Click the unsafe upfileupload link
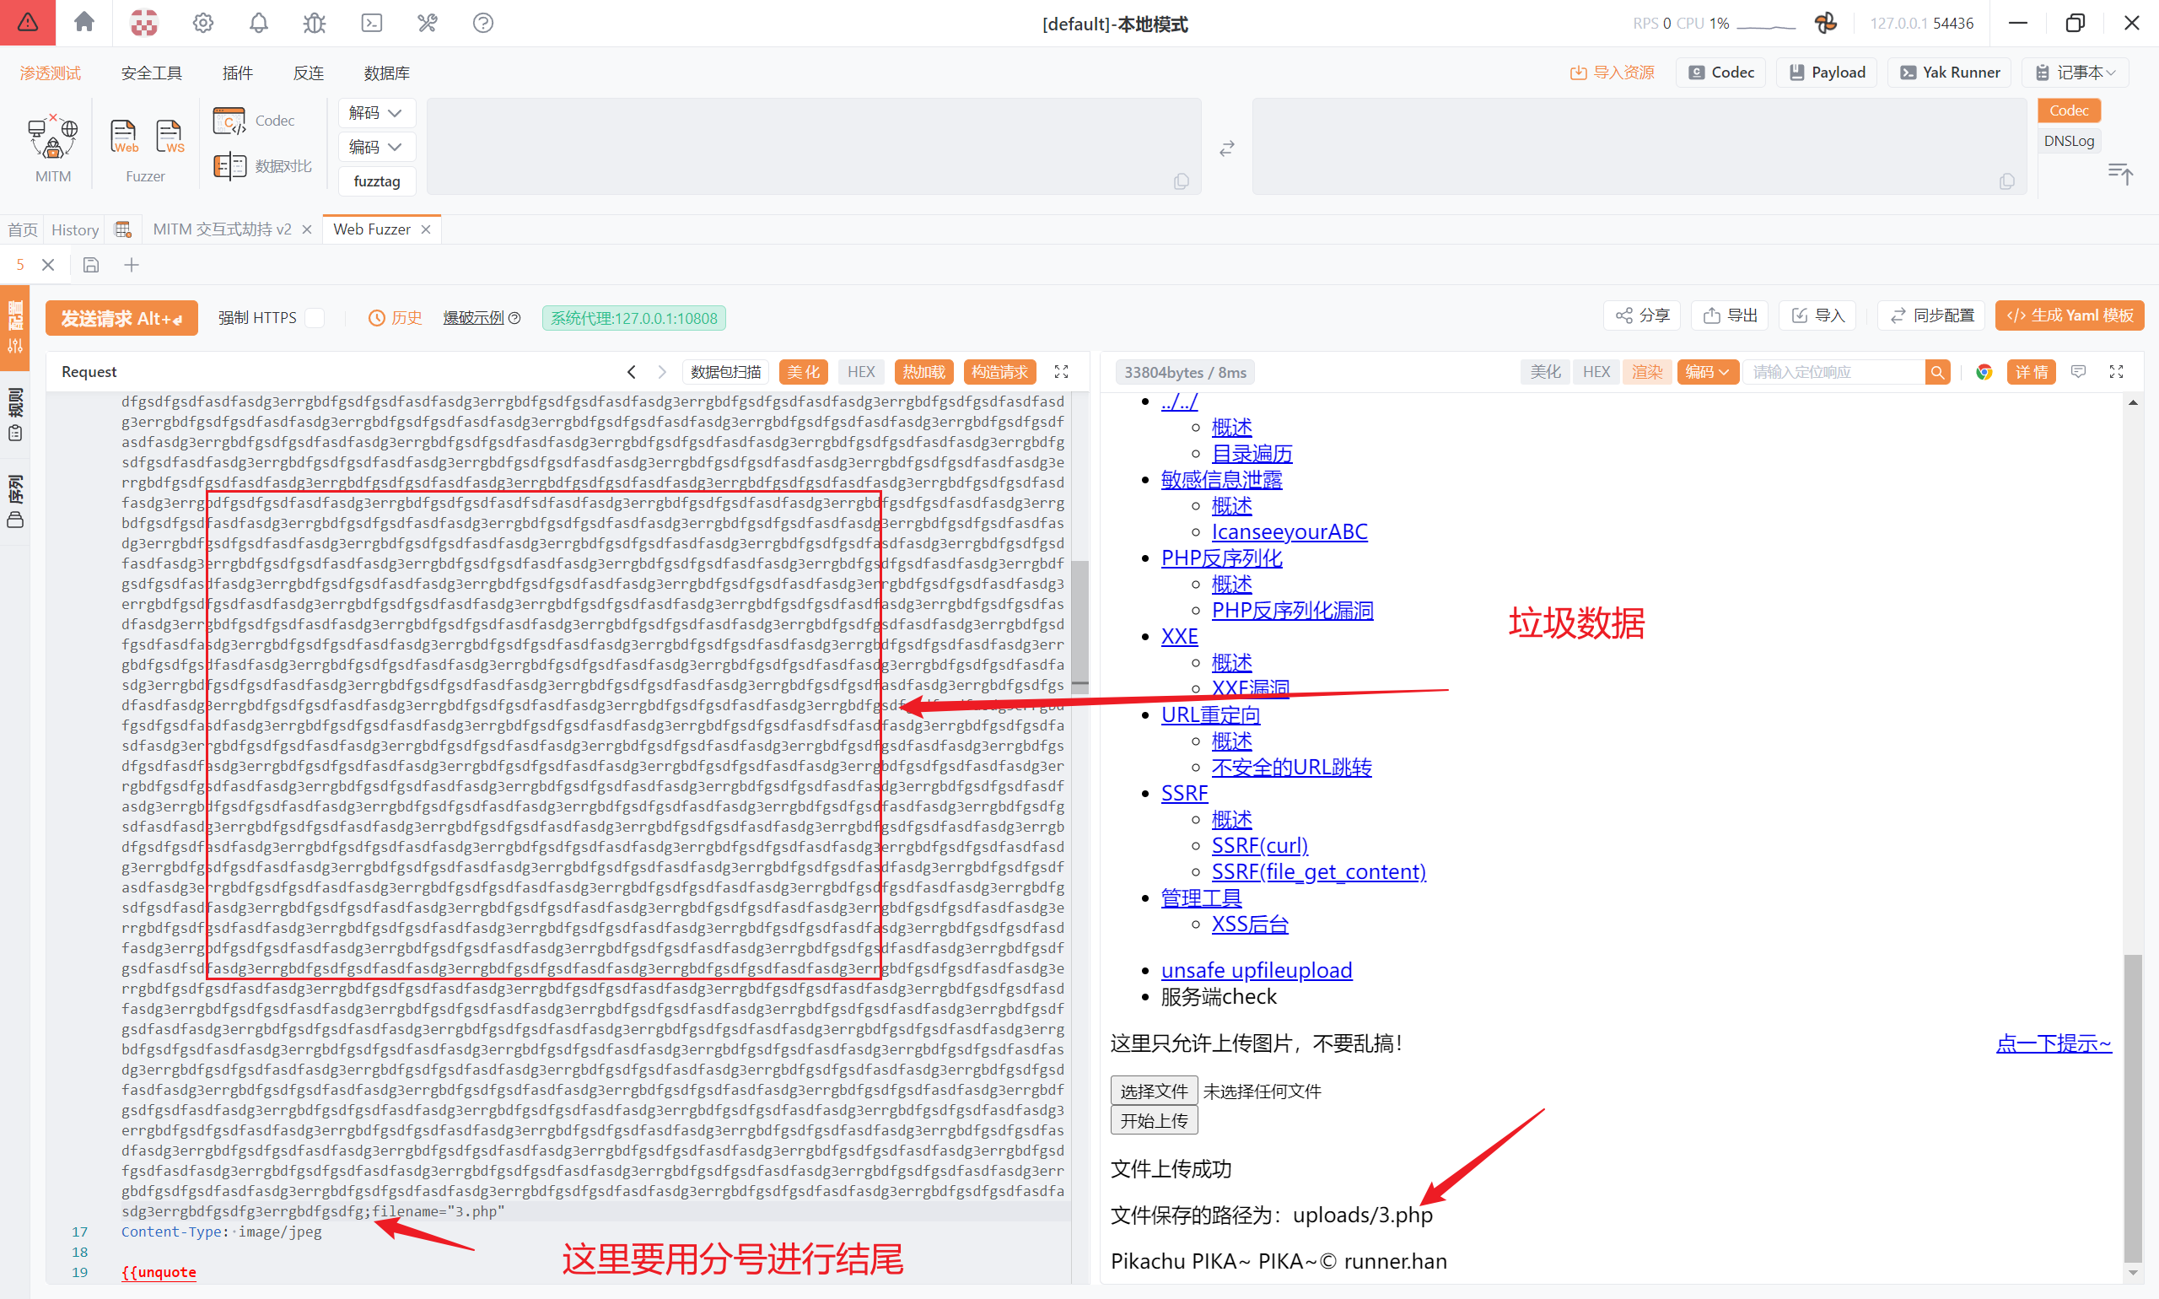 [x=1256, y=970]
